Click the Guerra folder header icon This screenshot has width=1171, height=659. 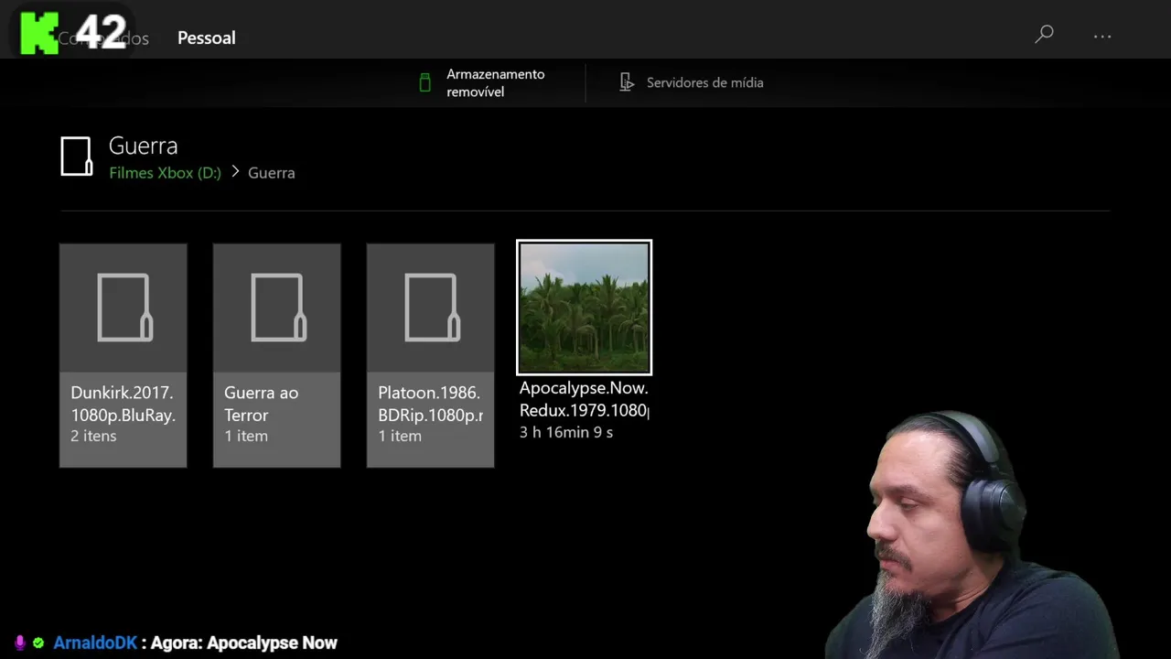coord(77,156)
